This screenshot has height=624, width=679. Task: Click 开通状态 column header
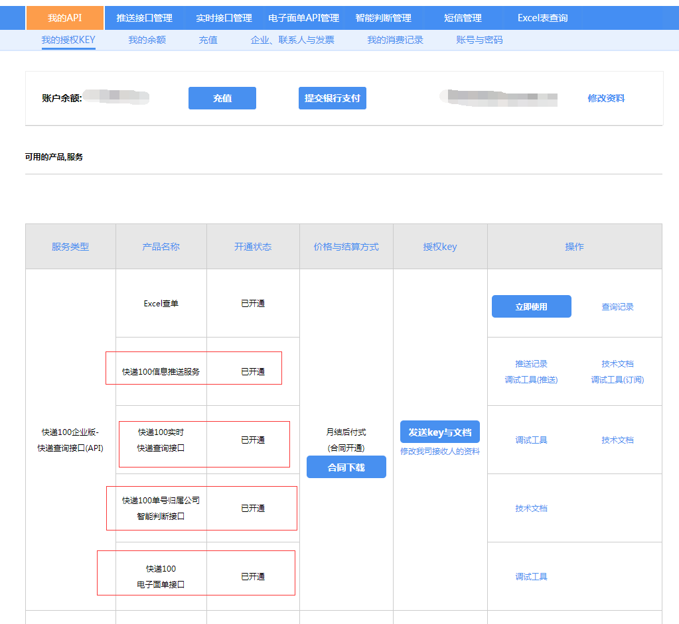[x=253, y=247]
